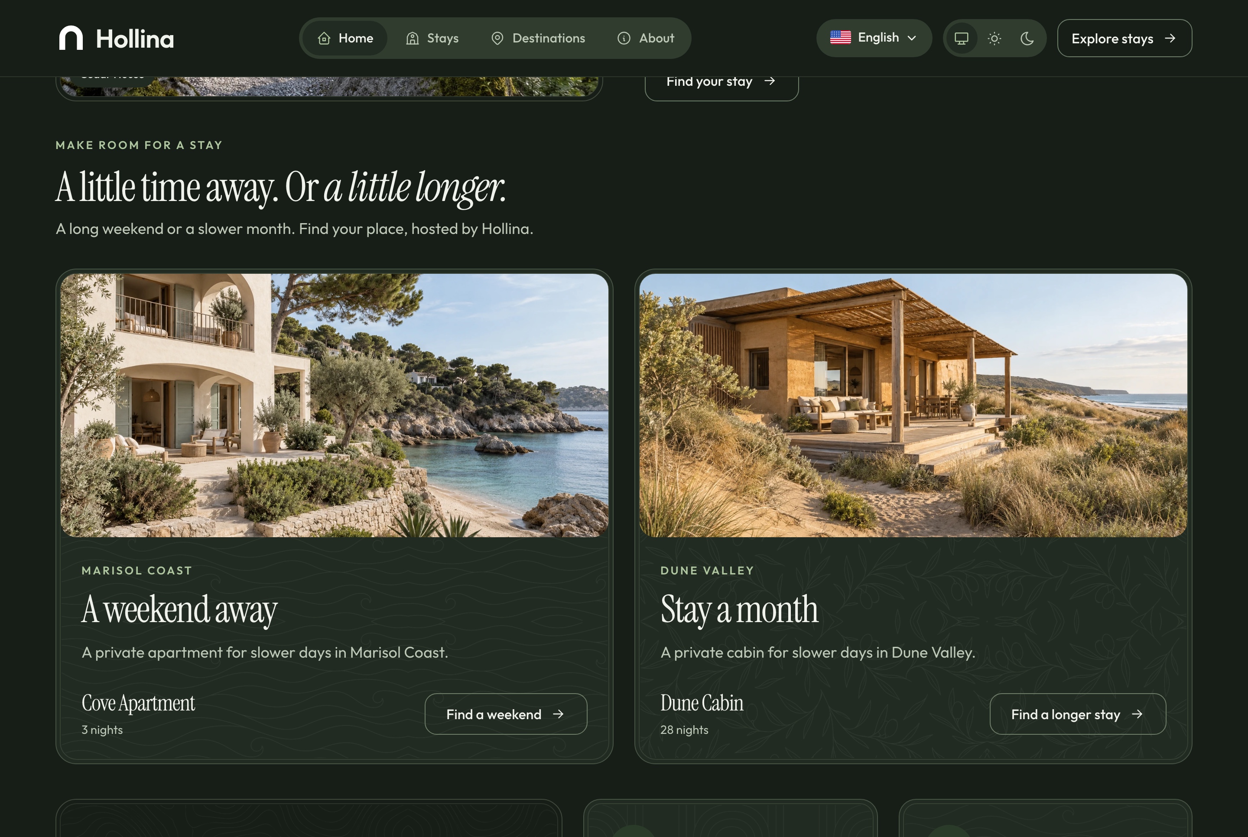Click the Explore stays button
Image resolution: width=1248 pixels, height=837 pixels.
[x=1124, y=39]
